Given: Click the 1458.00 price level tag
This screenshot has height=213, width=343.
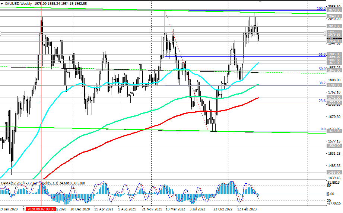Looking at the screenshot, I should click(x=334, y=173).
